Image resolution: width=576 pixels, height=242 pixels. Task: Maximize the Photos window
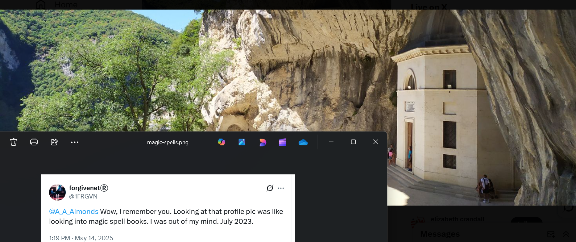tap(353, 142)
